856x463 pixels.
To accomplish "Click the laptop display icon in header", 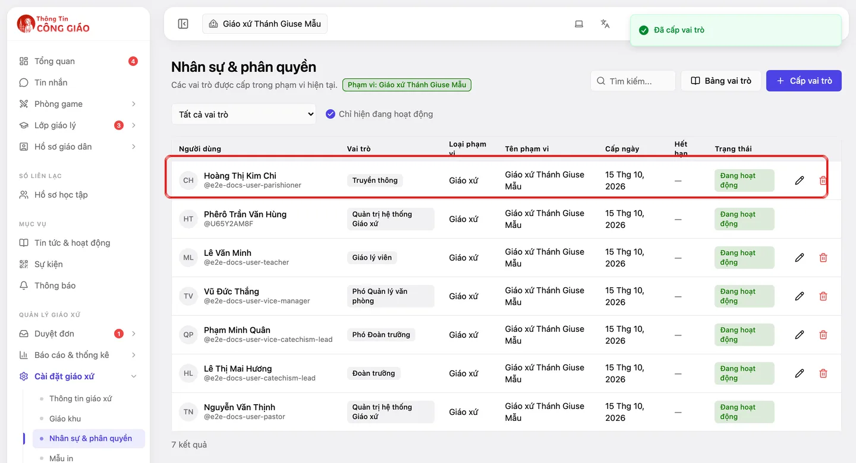I will 579,24.
